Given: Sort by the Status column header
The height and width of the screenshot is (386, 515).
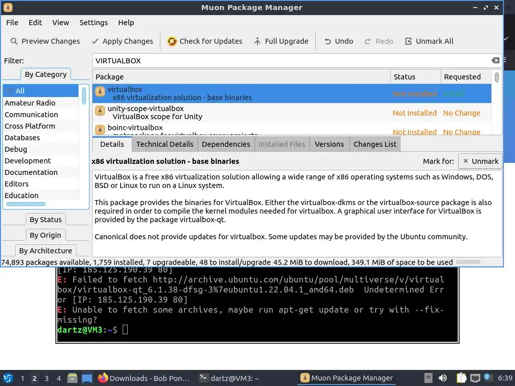Looking at the screenshot, I should [x=415, y=77].
